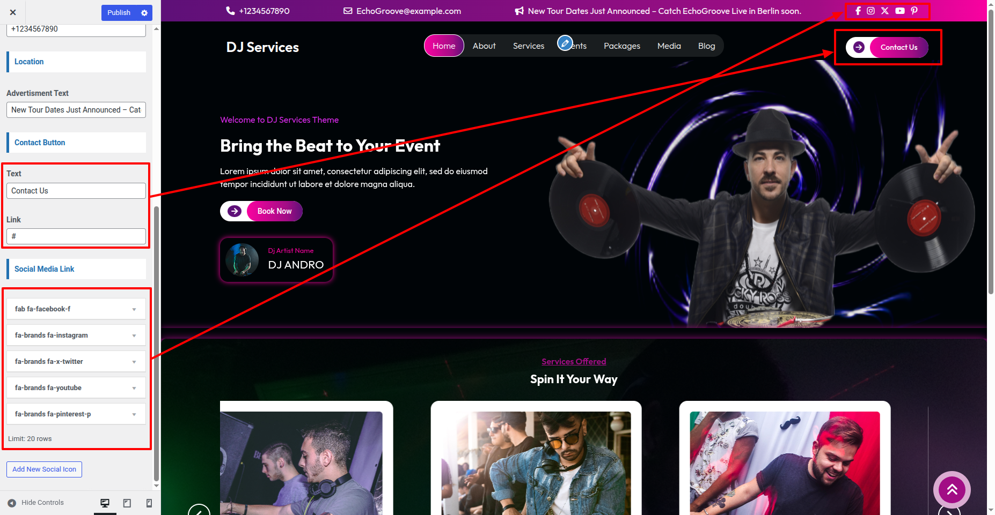995x515 pixels.
Task: Select the About navigation item
Action: pyautogui.click(x=484, y=46)
